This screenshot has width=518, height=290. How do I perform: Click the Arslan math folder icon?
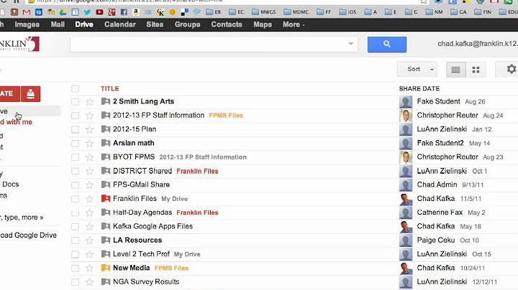106,143
